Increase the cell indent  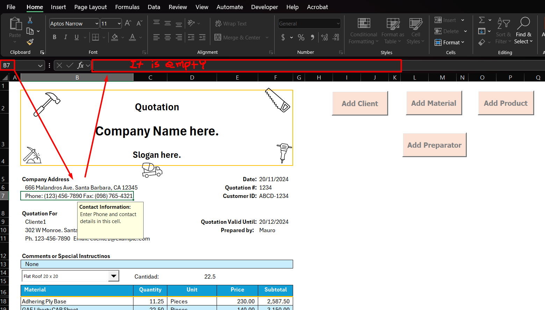pos(202,37)
